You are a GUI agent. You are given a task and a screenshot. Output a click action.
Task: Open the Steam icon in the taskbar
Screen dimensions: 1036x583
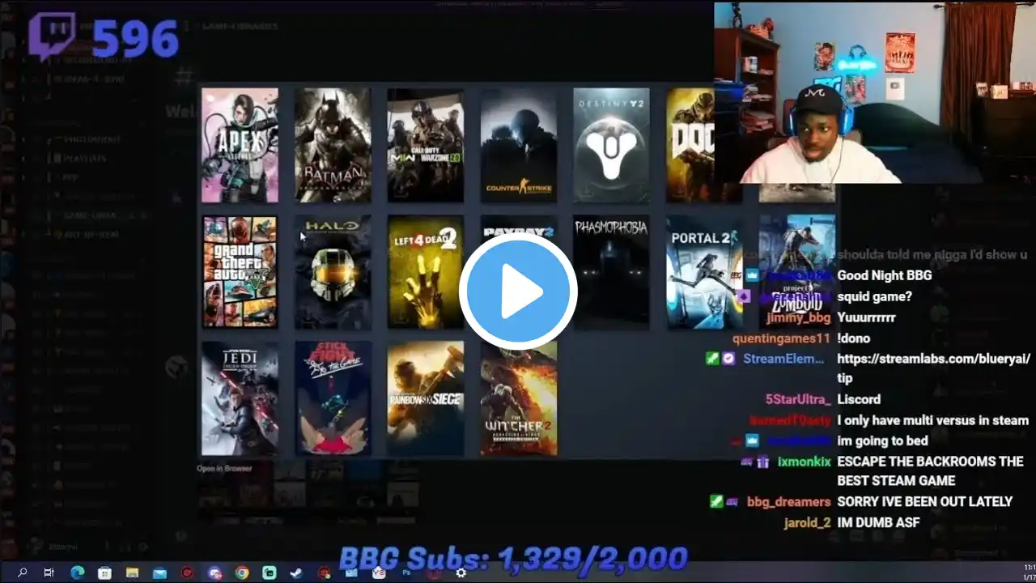(x=296, y=572)
